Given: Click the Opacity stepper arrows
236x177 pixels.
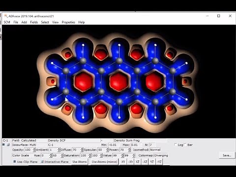Looking at the screenshot, I should 34,149.
